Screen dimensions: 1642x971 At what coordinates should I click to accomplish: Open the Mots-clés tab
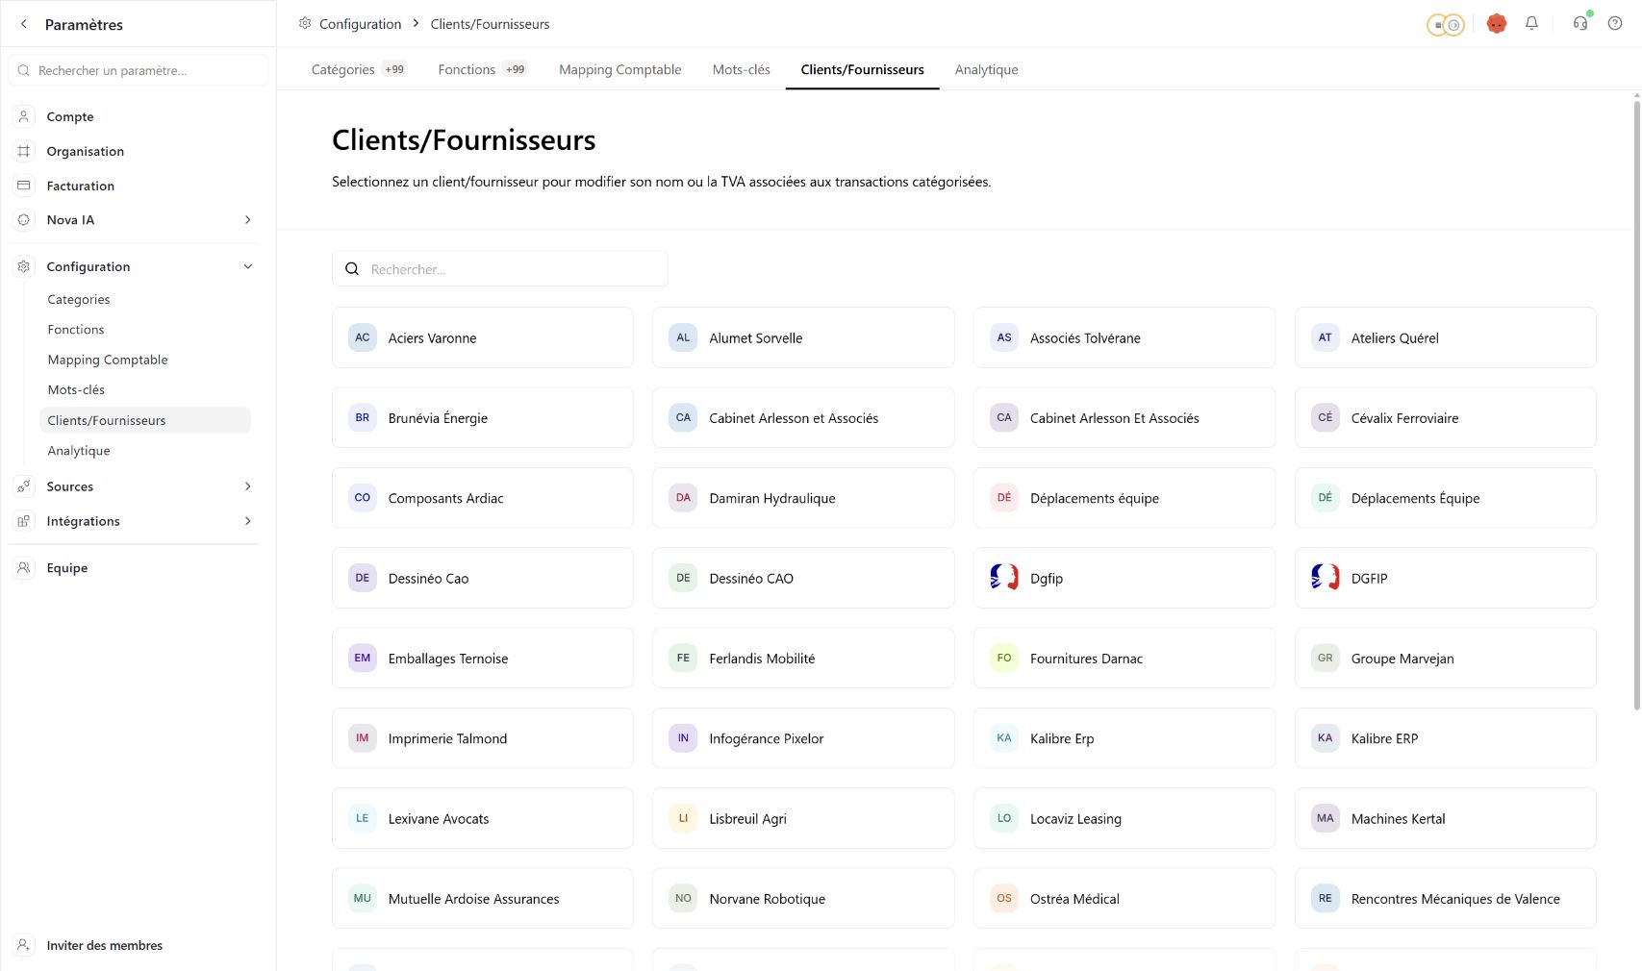[742, 69]
